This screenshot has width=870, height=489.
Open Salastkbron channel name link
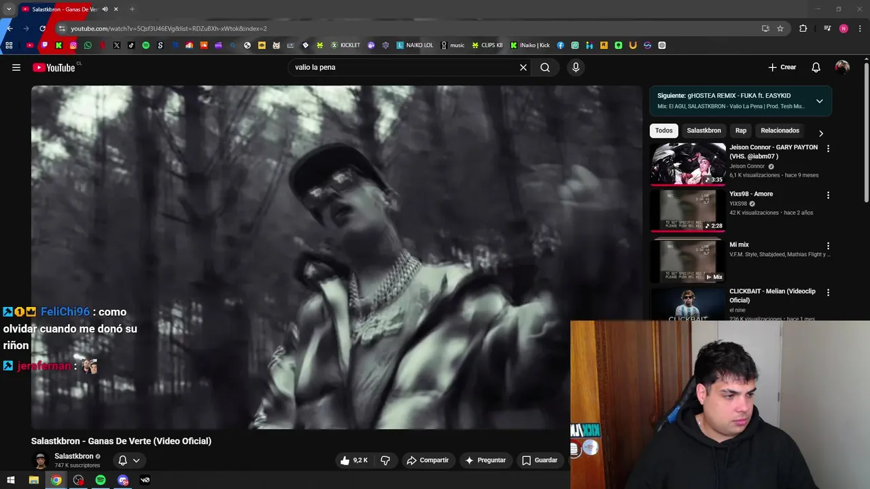pos(73,456)
